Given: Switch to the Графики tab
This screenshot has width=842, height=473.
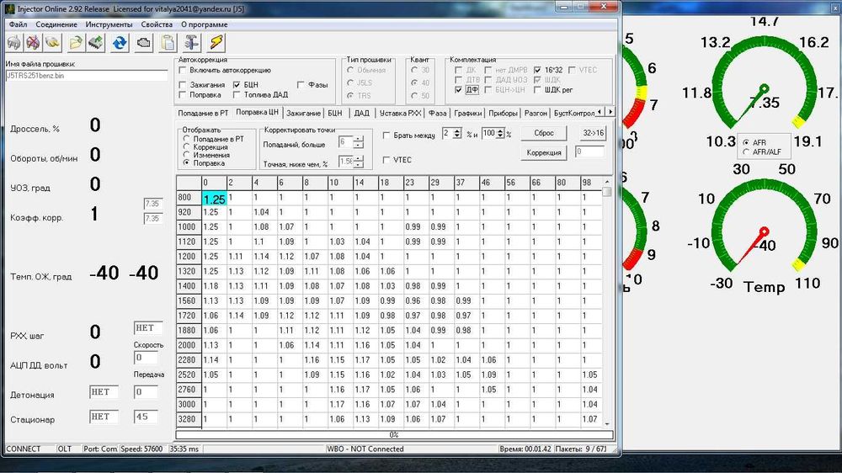Looking at the screenshot, I should [467, 114].
